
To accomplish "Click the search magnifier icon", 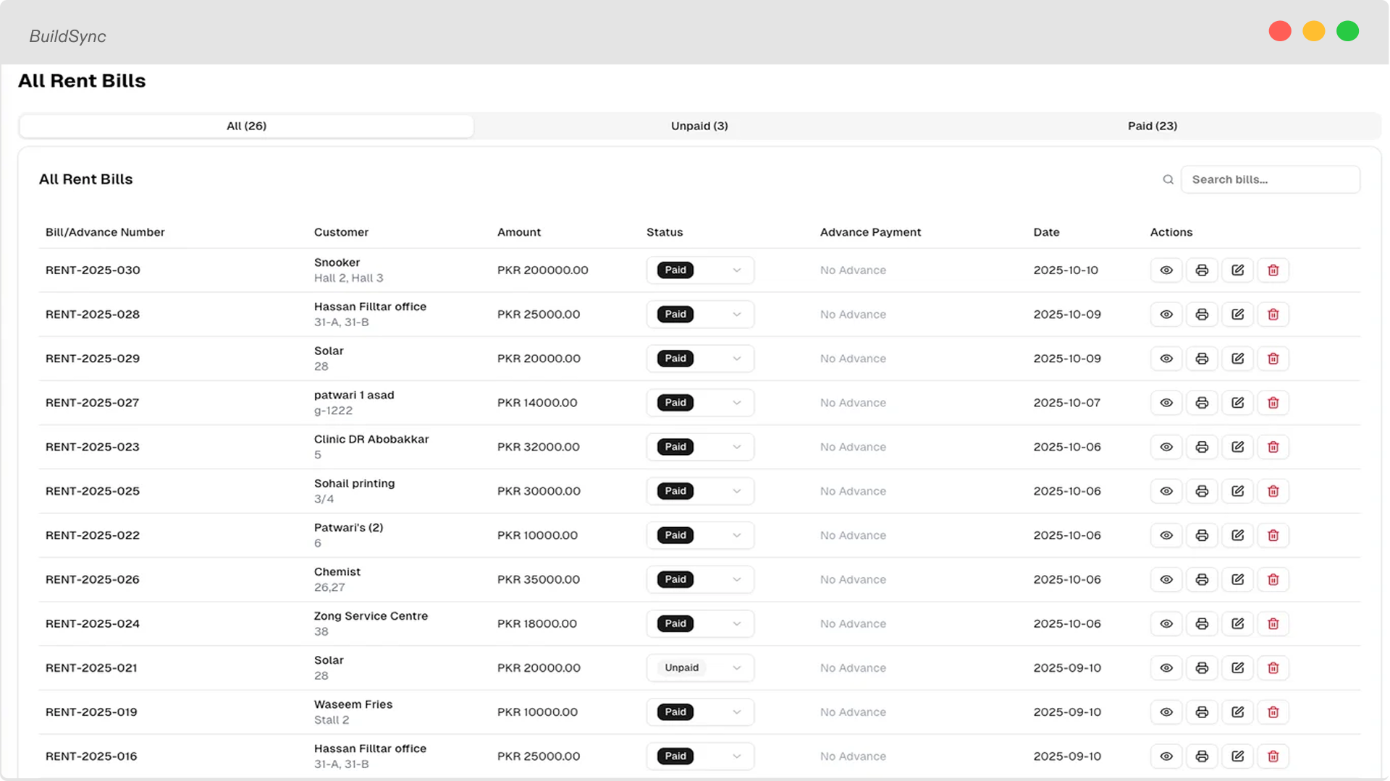I will pyautogui.click(x=1168, y=179).
